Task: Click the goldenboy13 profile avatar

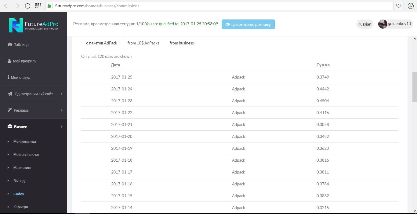Action: point(383,24)
